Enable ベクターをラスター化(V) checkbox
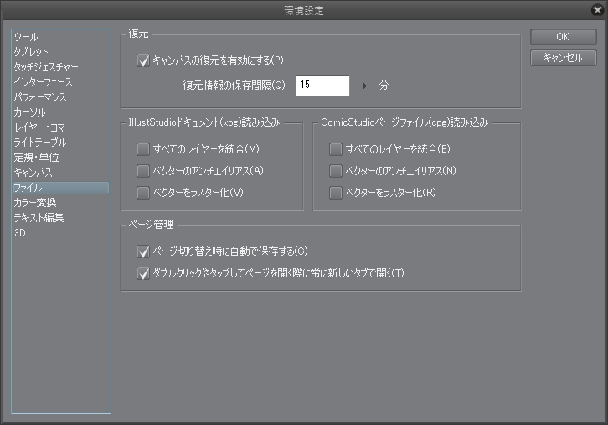Image resolution: width=608 pixels, height=425 pixels. point(143,194)
